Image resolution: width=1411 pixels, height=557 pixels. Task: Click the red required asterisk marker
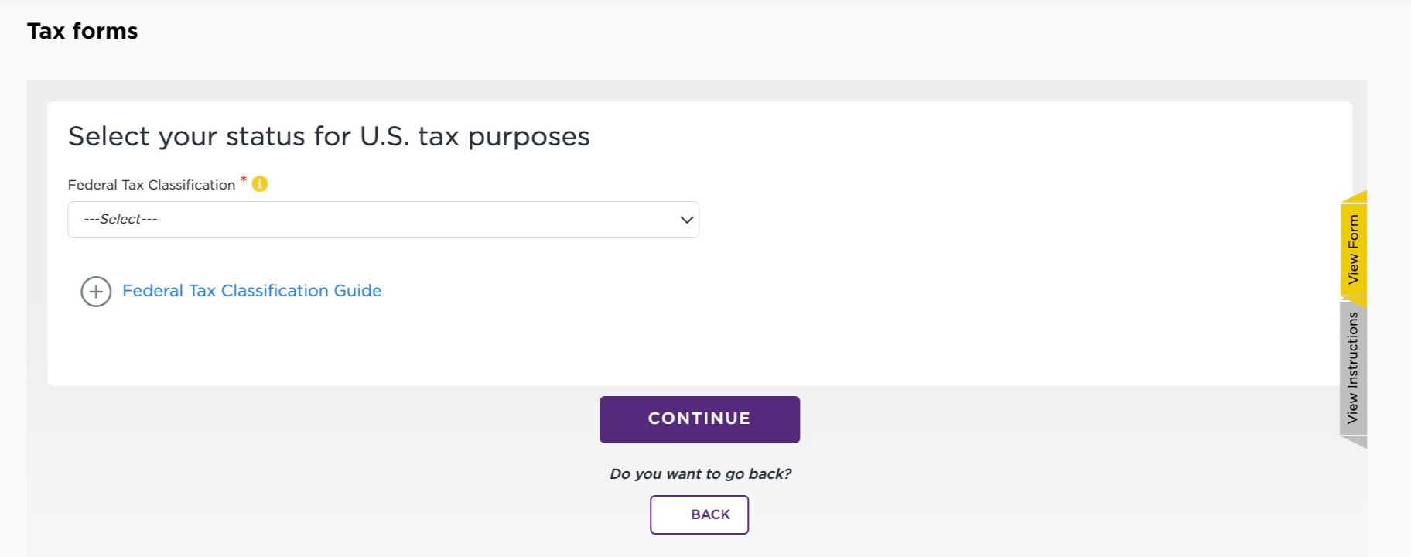(242, 180)
